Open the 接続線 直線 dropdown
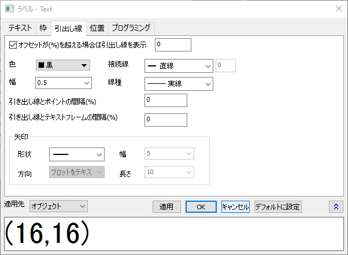348x255 pixels. click(179, 66)
